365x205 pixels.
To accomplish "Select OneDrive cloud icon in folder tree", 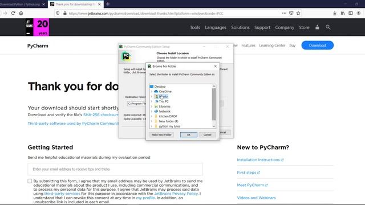I will coord(156,91).
